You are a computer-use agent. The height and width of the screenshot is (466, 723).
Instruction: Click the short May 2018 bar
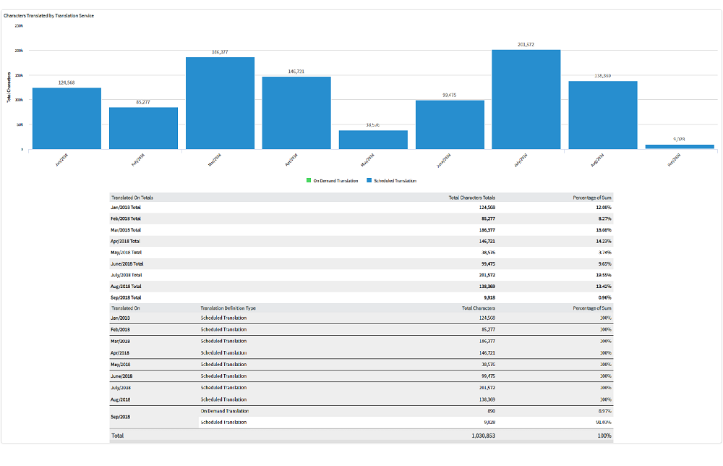pos(373,140)
